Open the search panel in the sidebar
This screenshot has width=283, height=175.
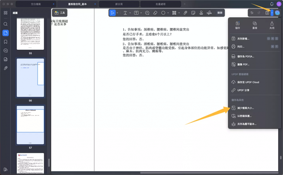(x=5, y=24)
